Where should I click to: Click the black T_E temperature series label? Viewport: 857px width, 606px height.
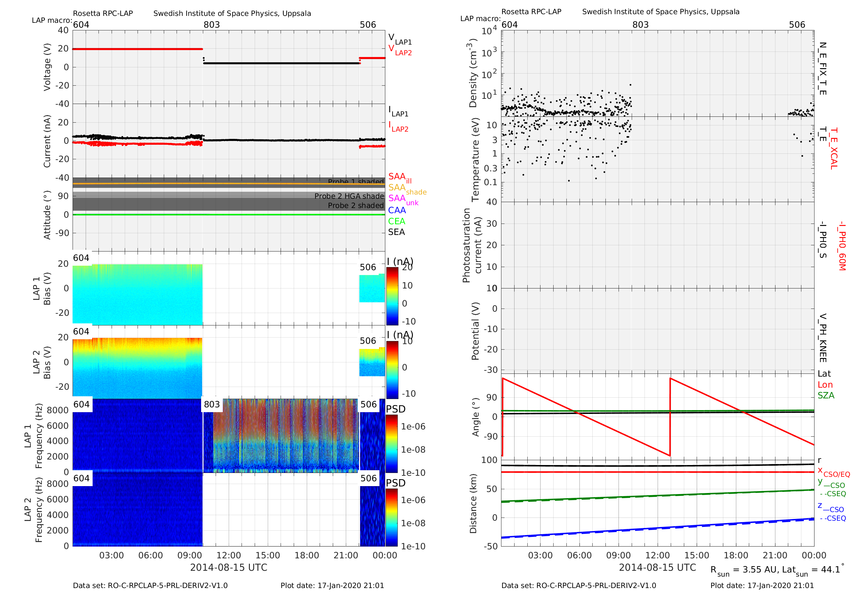pos(823,134)
